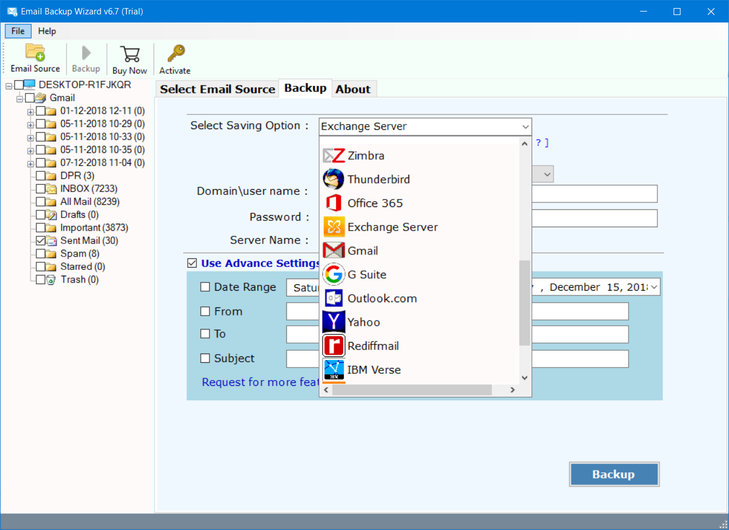The image size is (729, 530).
Task: Expand the 07-12-2018 11-04 folder
Action: [31, 163]
